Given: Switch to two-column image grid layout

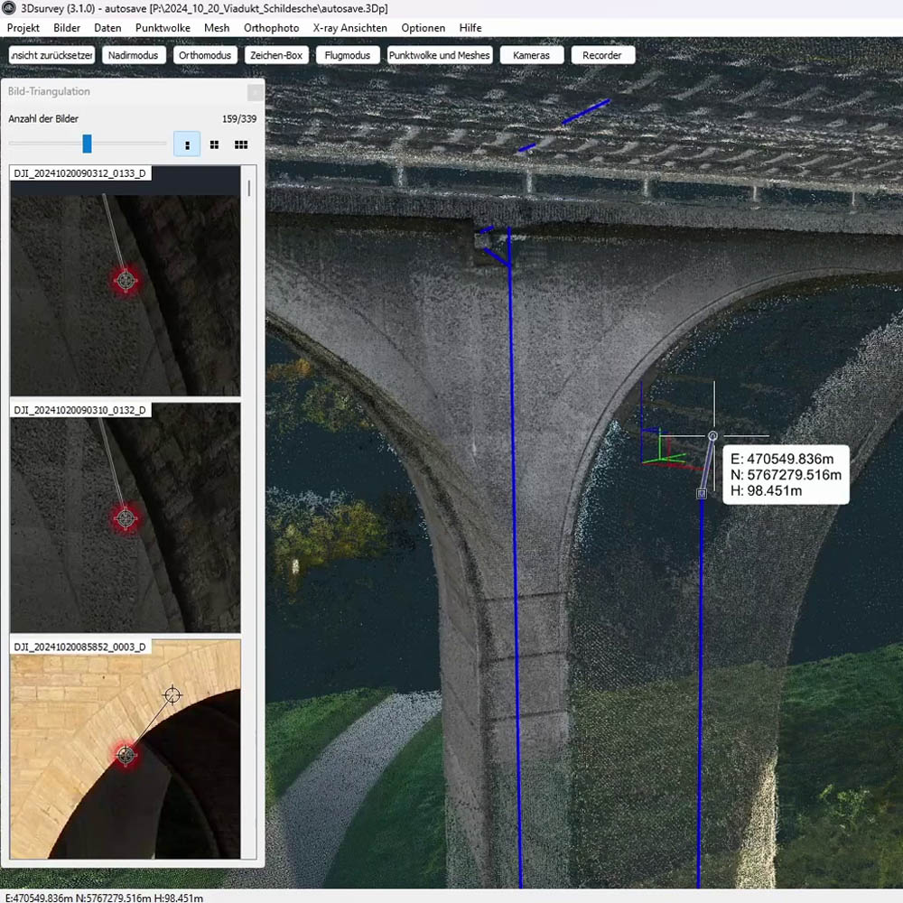Looking at the screenshot, I should click(x=214, y=144).
